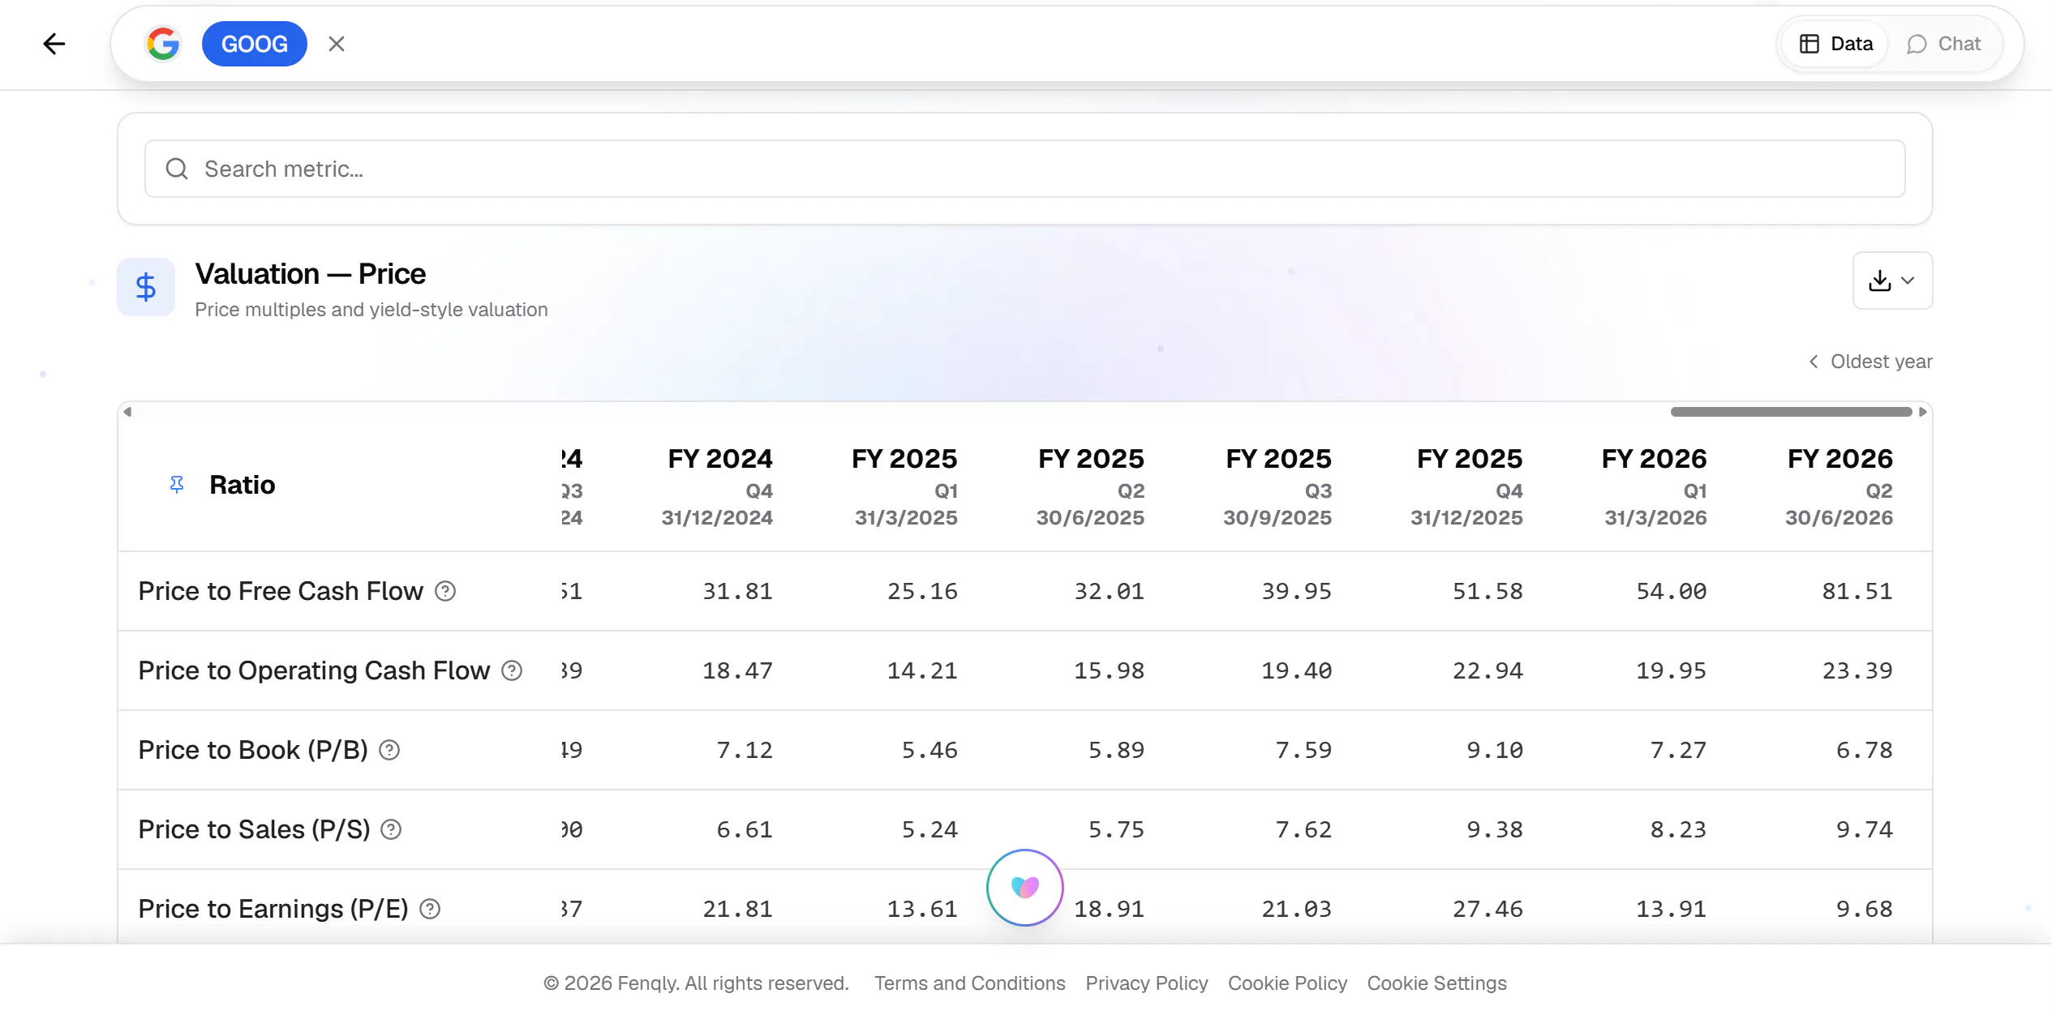Open the Privacy Policy link
2052x1015 pixels.
tap(1146, 983)
